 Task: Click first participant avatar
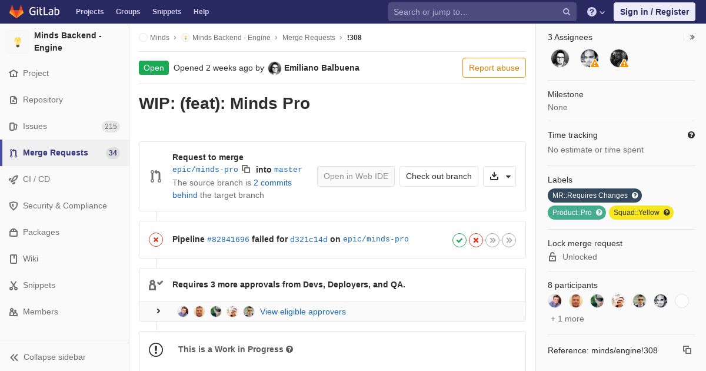555,301
